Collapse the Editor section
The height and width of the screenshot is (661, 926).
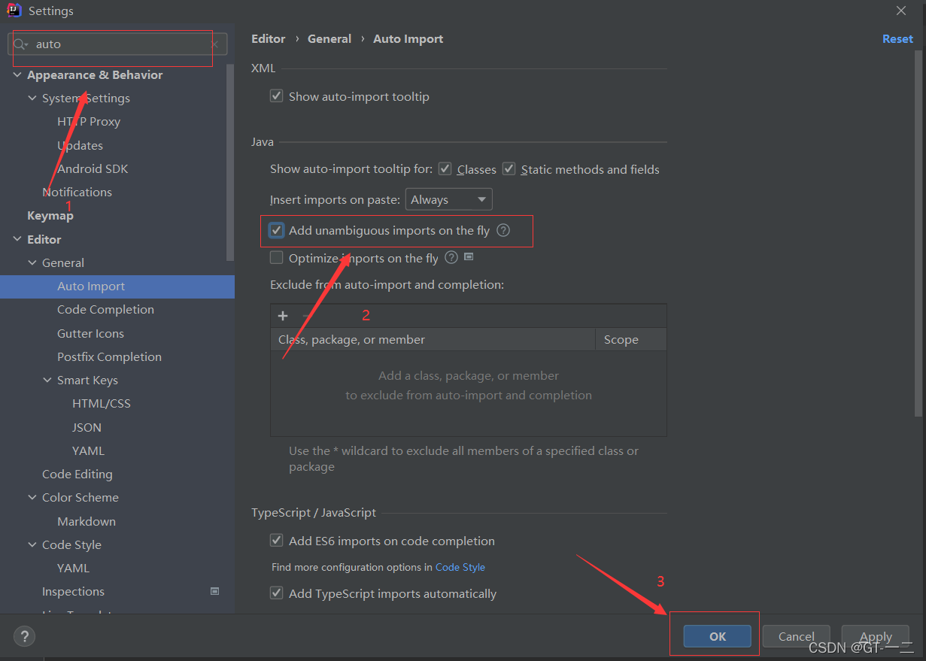click(18, 239)
